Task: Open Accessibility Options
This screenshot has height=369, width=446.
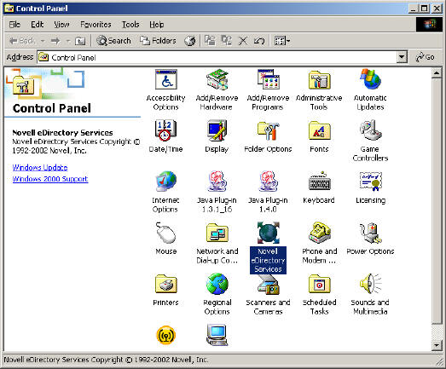Action: [x=165, y=90]
